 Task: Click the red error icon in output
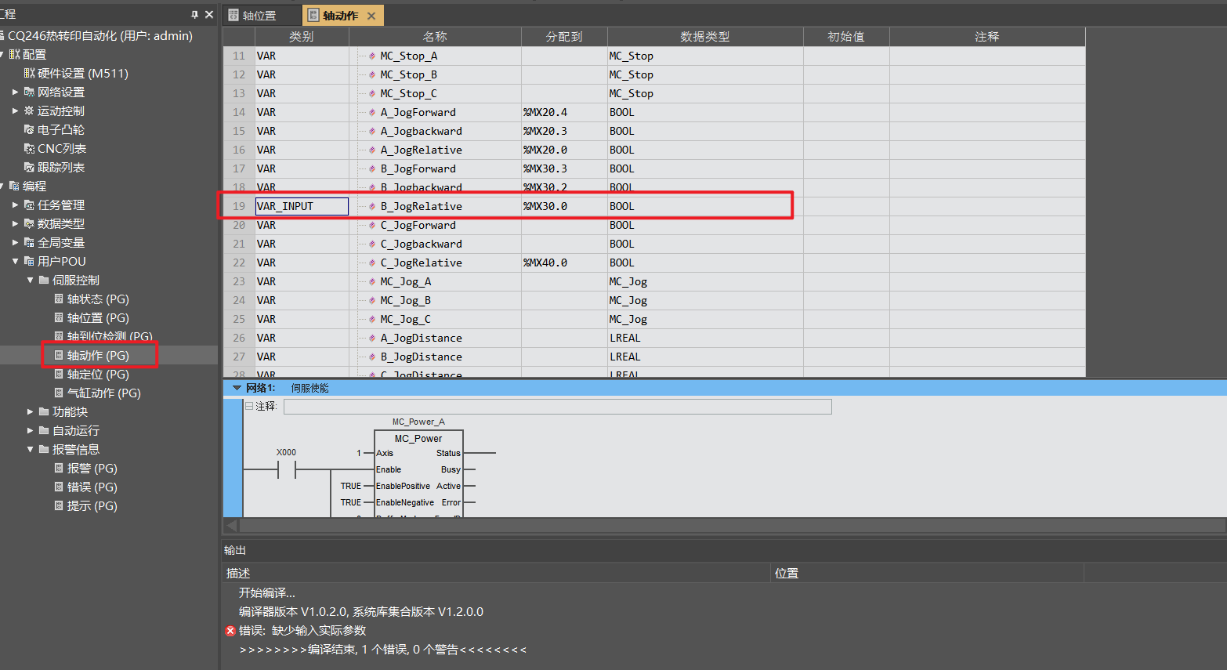[x=230, y=631]
